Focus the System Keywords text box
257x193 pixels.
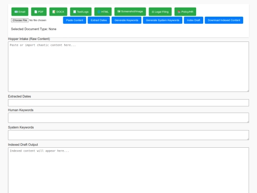click(128, 135)
